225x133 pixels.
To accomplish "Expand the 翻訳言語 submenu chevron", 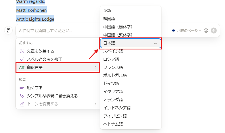I will tap(95, 67).
